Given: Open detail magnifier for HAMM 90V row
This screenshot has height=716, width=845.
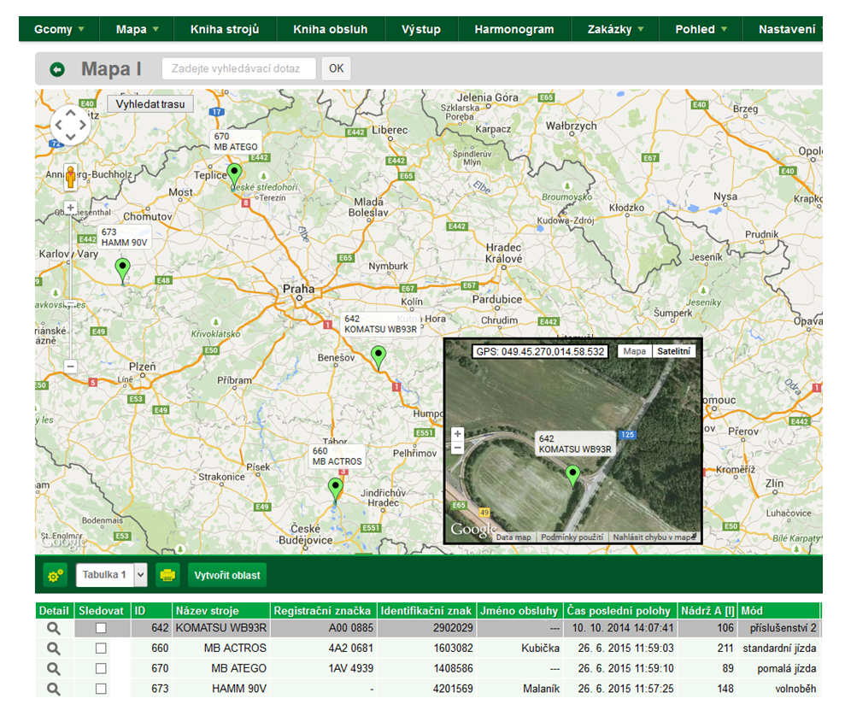Looking at the screenshot, I should [x=53, y=689].
